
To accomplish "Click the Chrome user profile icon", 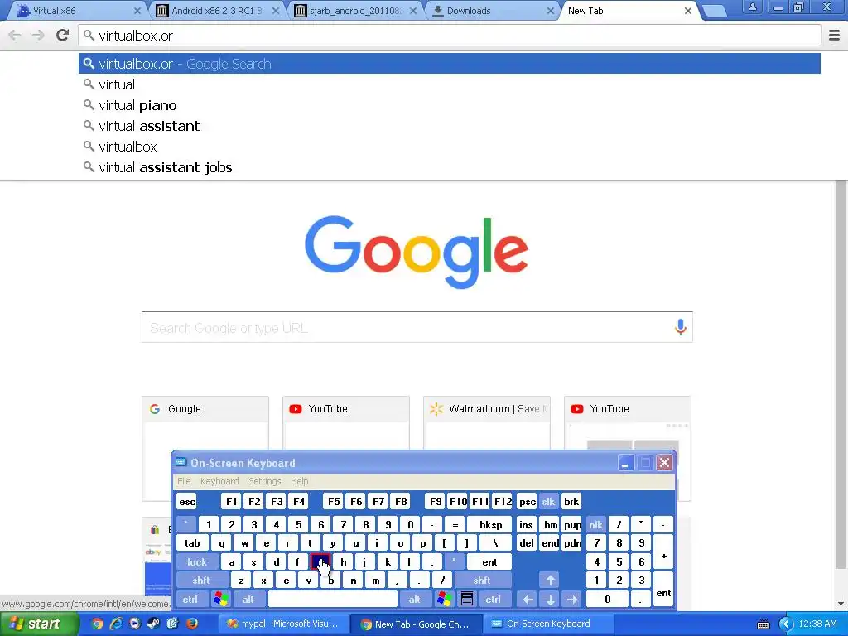I will (x=752, y=7).
